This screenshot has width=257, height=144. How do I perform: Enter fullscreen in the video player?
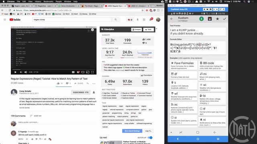point(92,72)
